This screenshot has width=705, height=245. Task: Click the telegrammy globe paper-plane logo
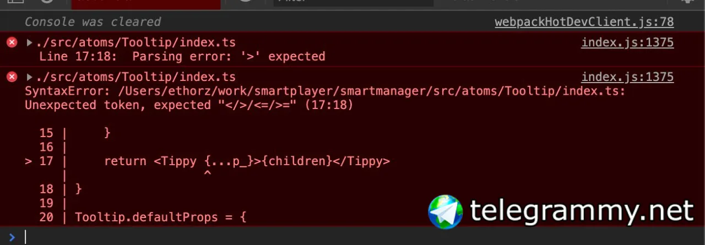446,211
